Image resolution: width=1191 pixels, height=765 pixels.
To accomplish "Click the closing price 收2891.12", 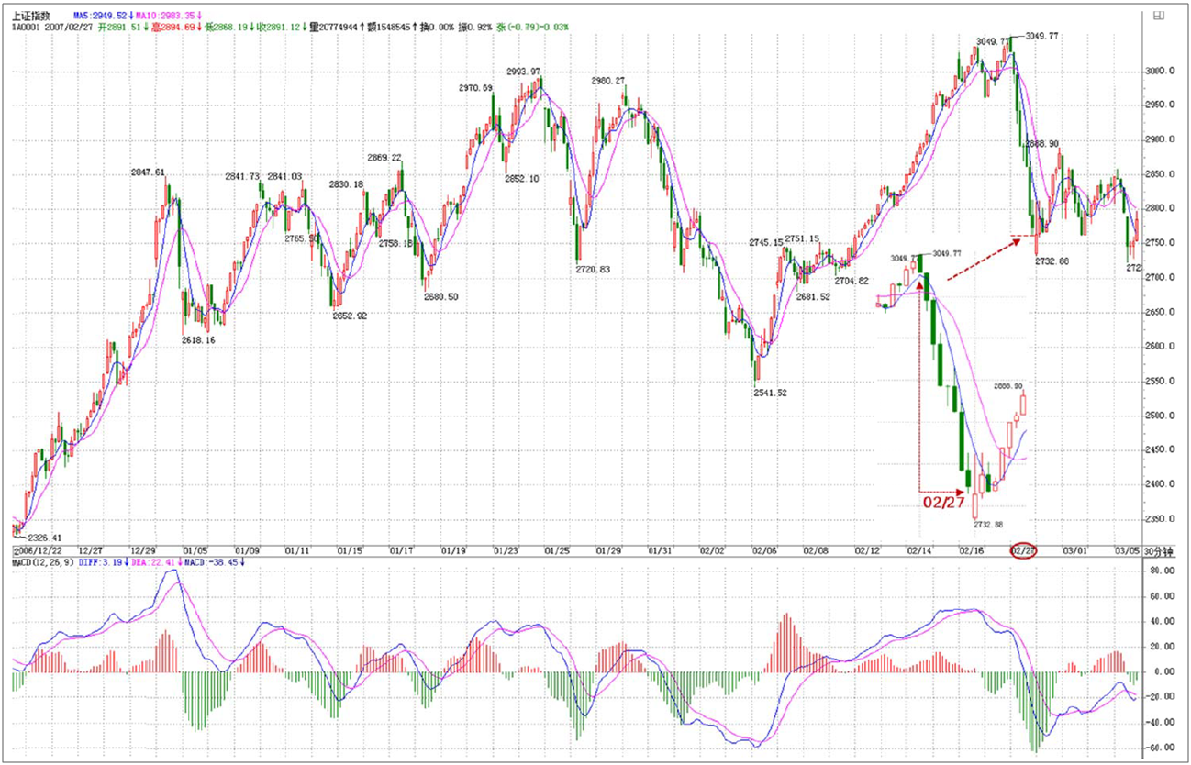I will click(x=283, y=28).
